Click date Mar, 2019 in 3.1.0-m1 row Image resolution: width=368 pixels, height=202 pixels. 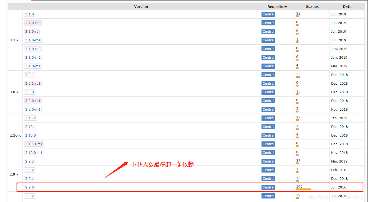(x=339, y=66)
